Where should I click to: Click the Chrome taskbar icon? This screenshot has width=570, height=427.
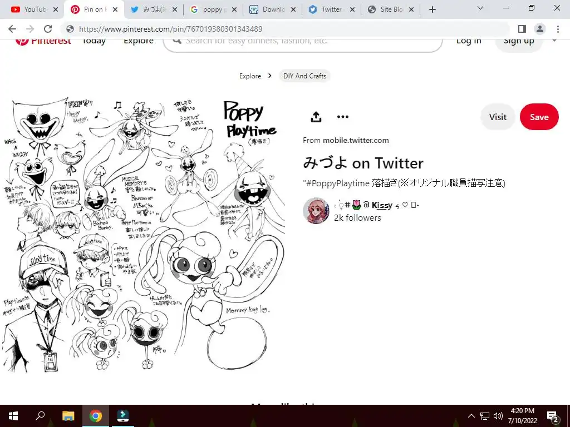[x=96, y=416]
